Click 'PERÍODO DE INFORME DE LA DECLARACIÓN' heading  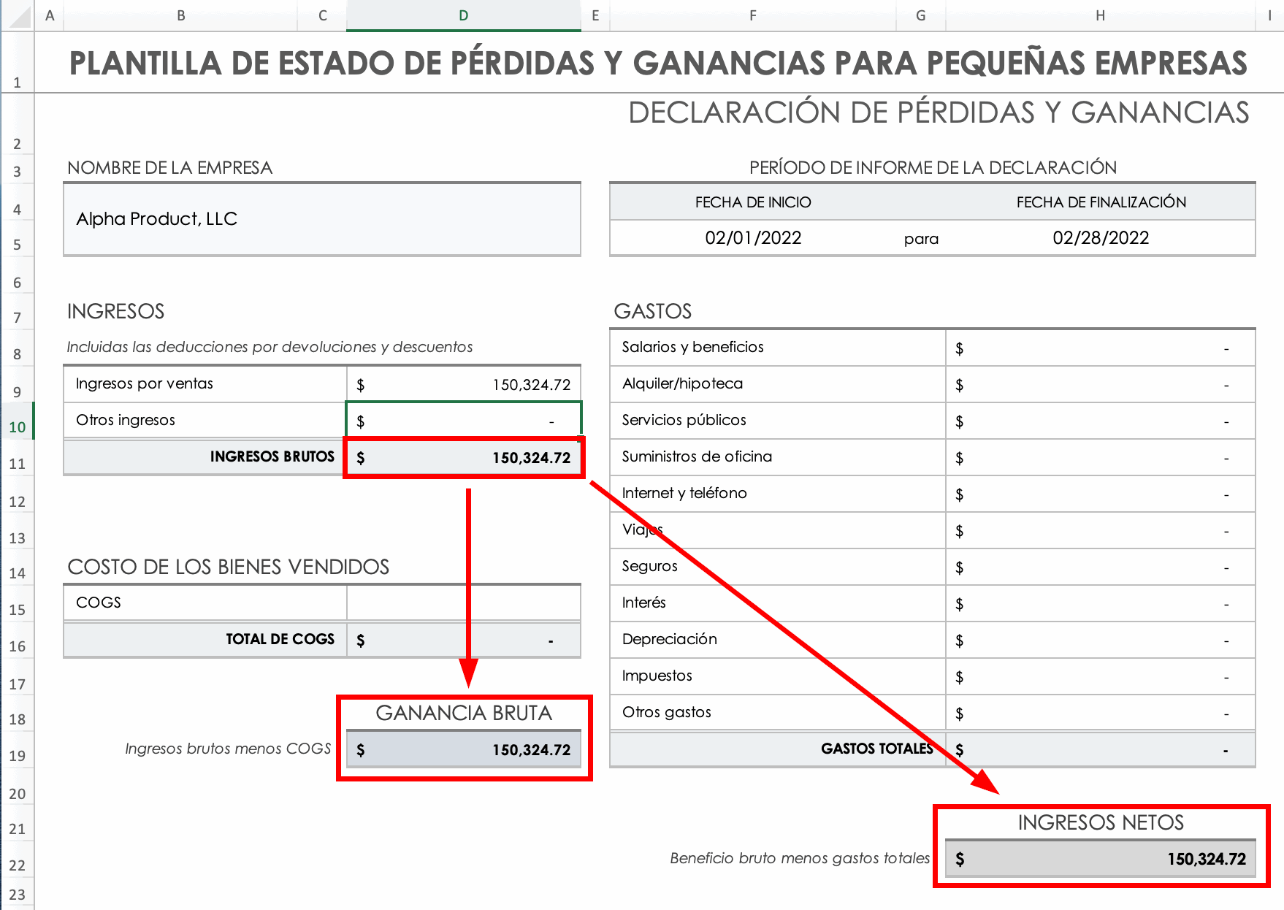click(x=933, y=168)
